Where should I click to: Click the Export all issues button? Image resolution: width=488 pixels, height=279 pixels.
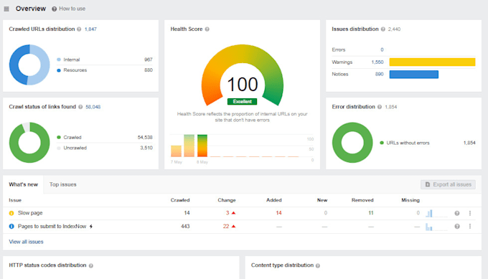(x=448, y=184)
